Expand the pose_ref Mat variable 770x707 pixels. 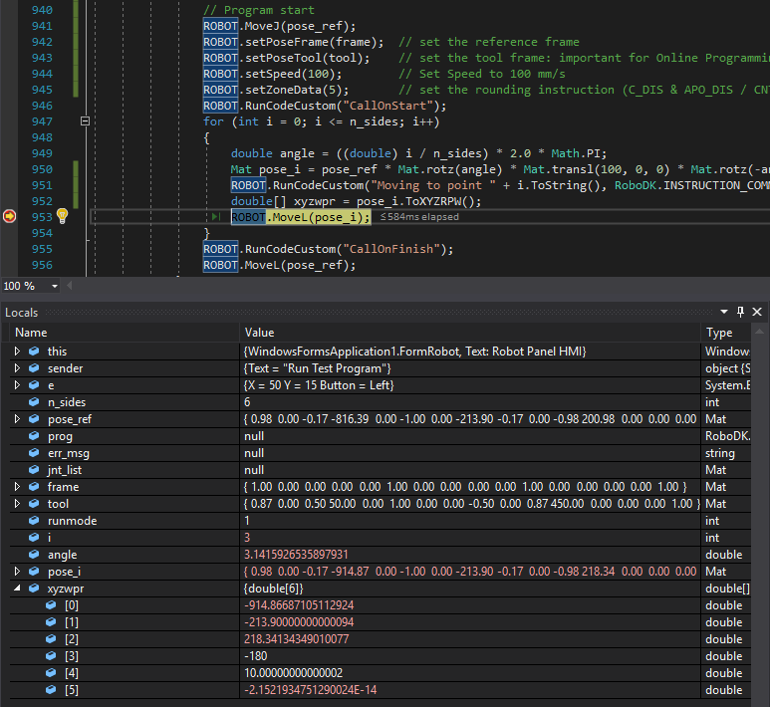[x=17, y=419]
